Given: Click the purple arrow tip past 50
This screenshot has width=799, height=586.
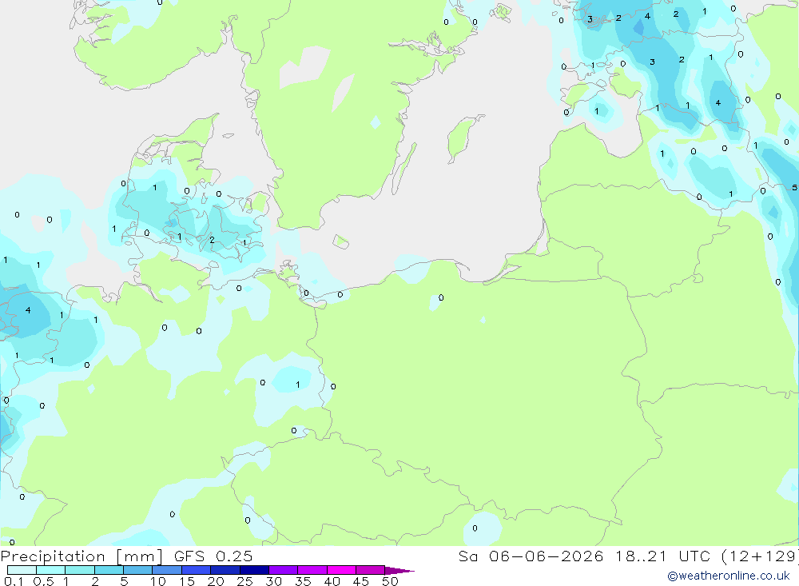Looking at the screenshot, I should [x=399, y=571].
